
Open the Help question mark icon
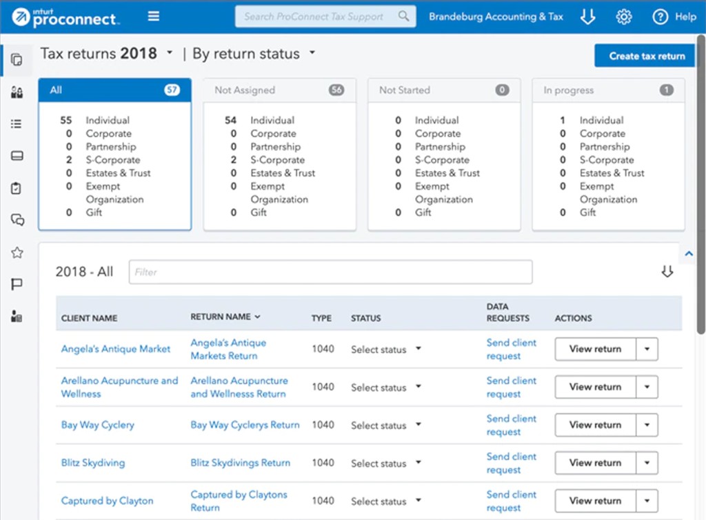(x=660, y=17)
